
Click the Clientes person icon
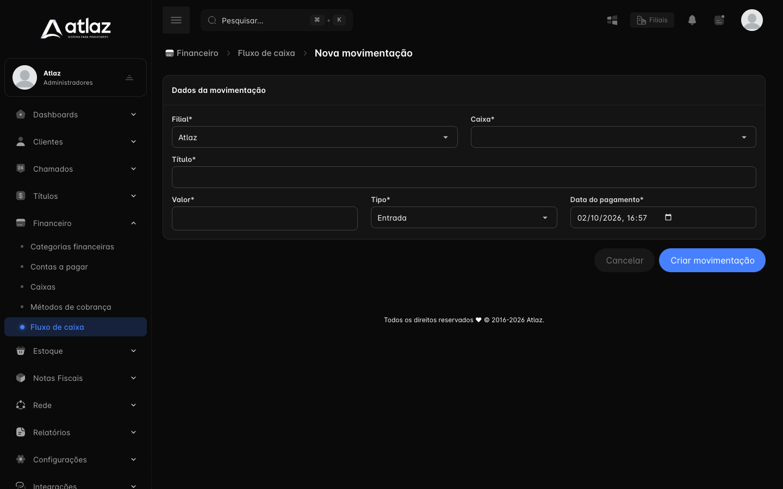click(x=21, y=142)
